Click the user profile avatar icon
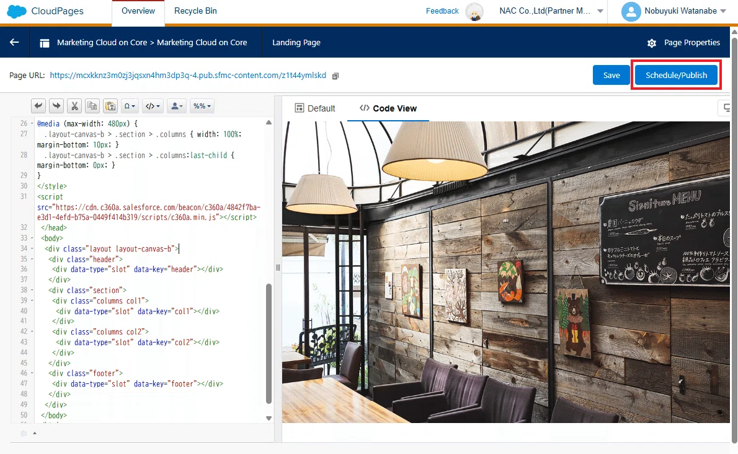Image resolution: width=738 pixels, height=454 pixels. (x=631, y=11)
